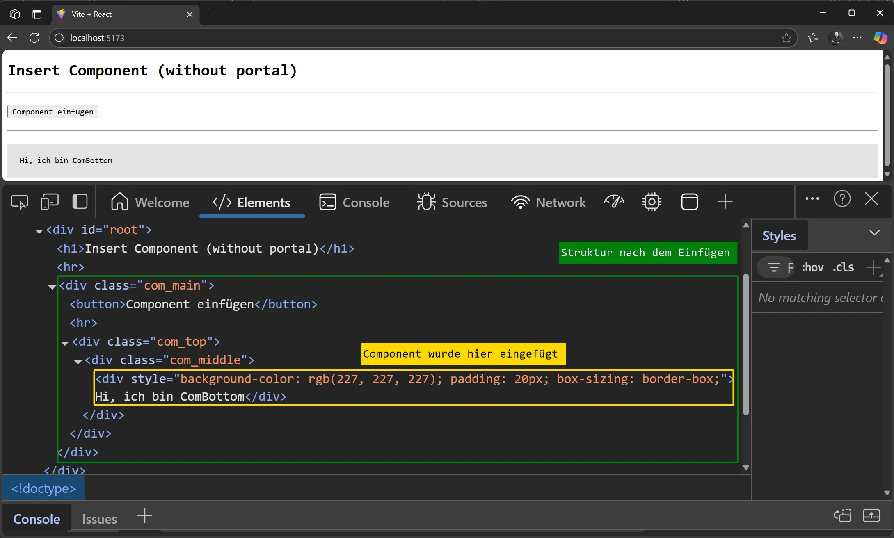Select the Issues drawer tab
Viewport: 894px width, 538px height.
tap(99, 519)
